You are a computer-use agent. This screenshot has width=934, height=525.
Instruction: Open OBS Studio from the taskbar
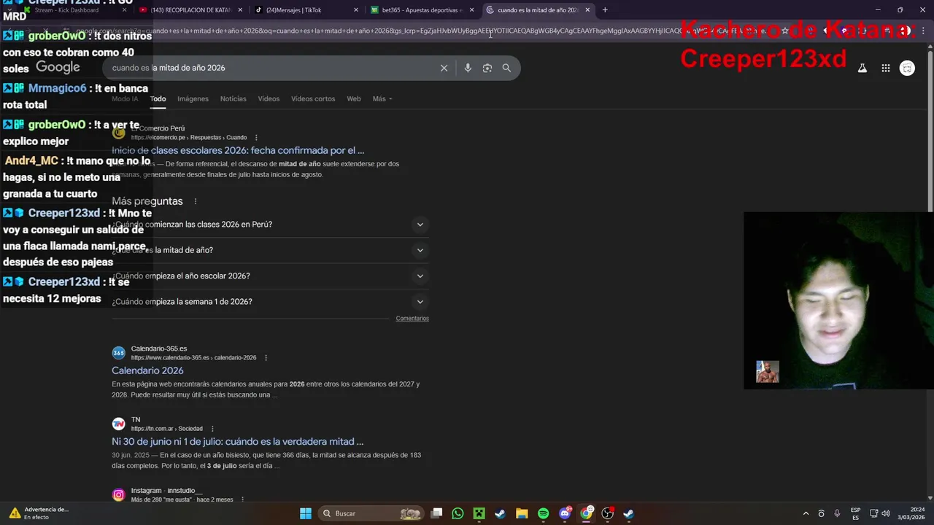coord(607,513)
